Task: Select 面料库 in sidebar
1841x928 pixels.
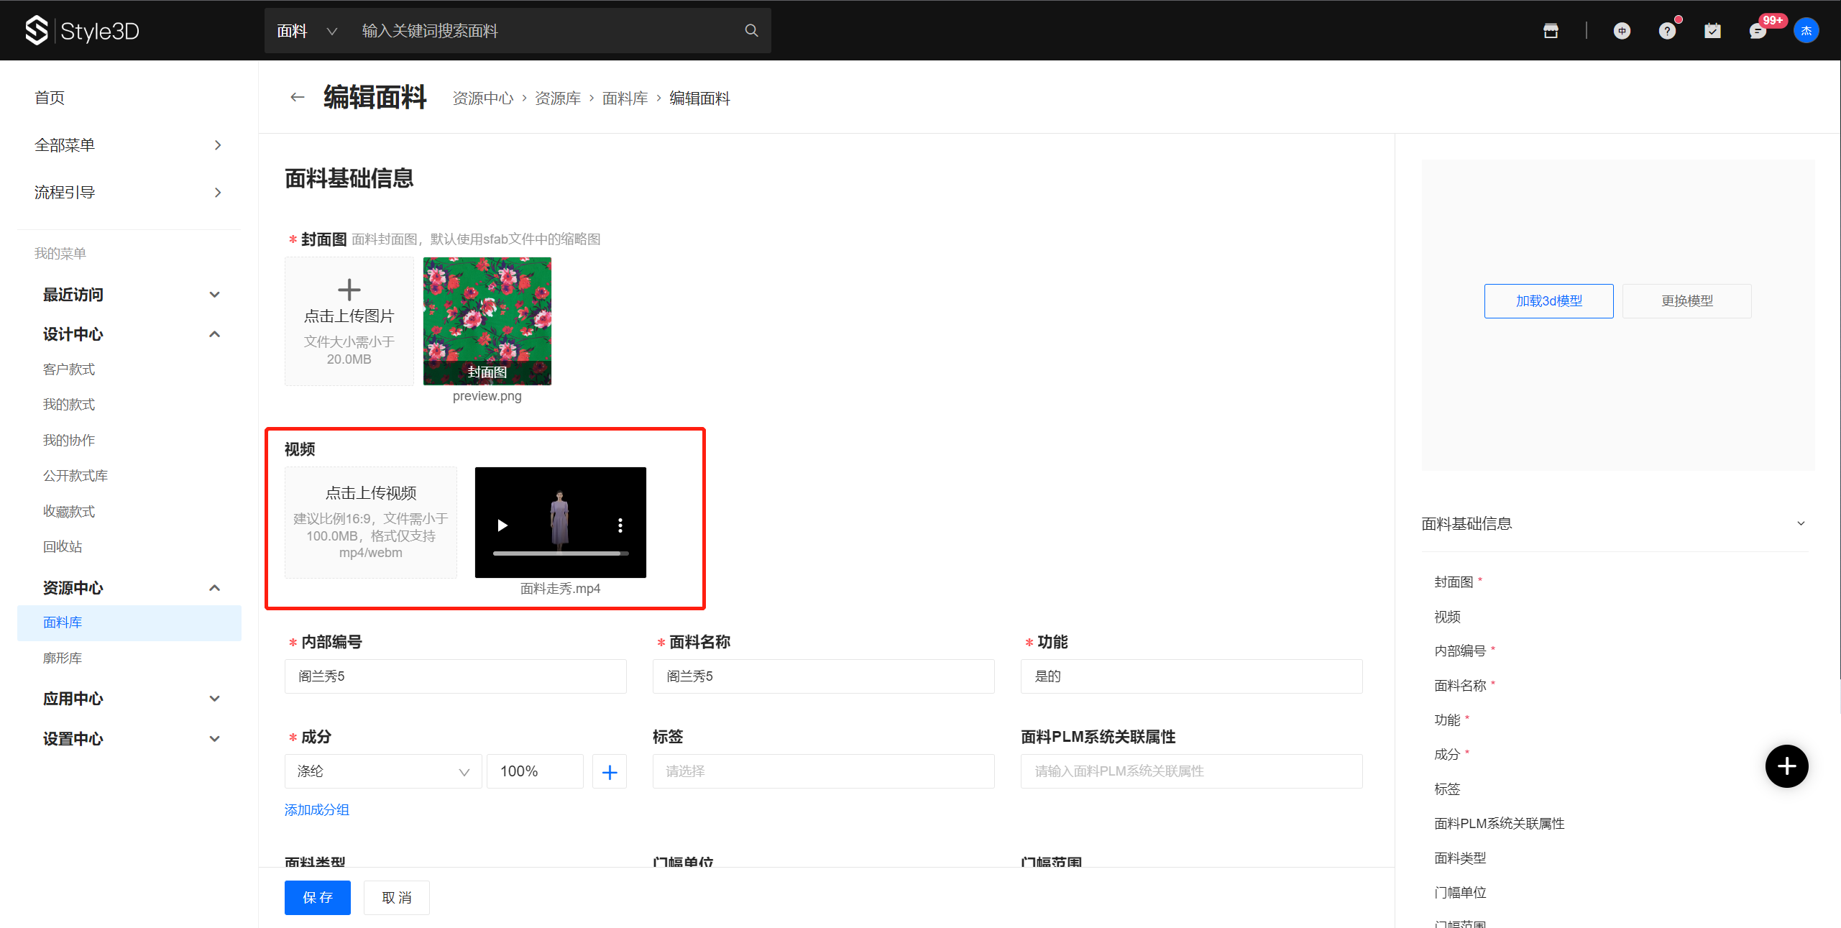Action: [129, 623]
